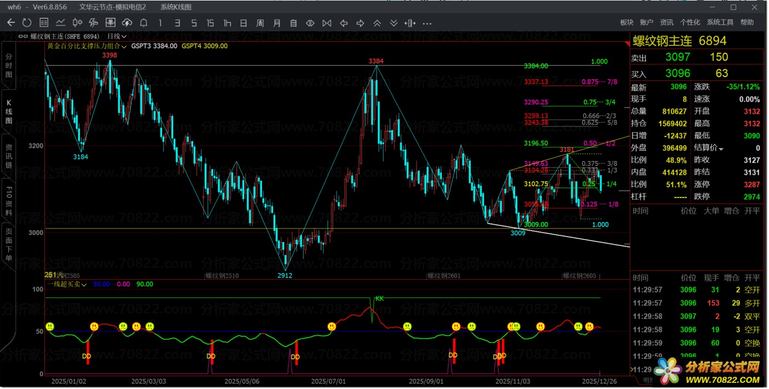
Task: Click the refresh icon in toolbar
Action: [x=27, y=23]
